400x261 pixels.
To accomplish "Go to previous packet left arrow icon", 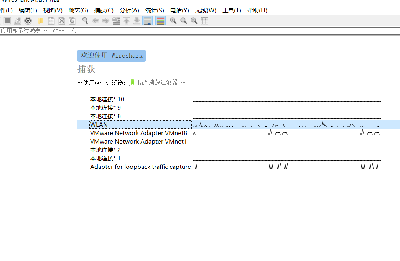I will pyautogui.click(x=95, y=21).
